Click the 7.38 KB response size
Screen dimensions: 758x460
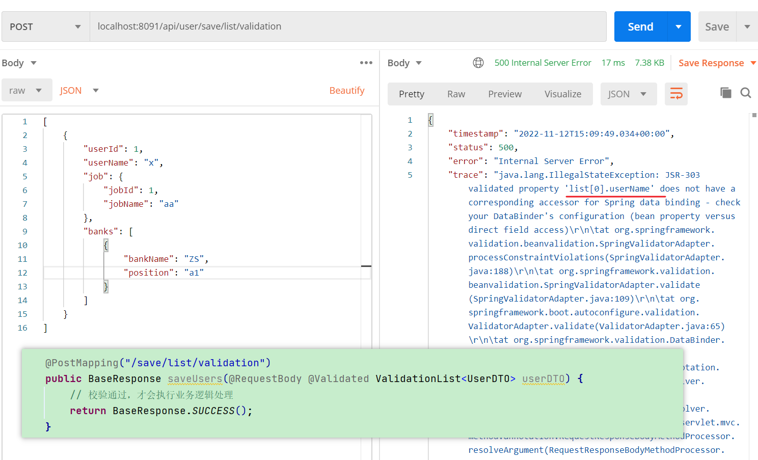649,63
